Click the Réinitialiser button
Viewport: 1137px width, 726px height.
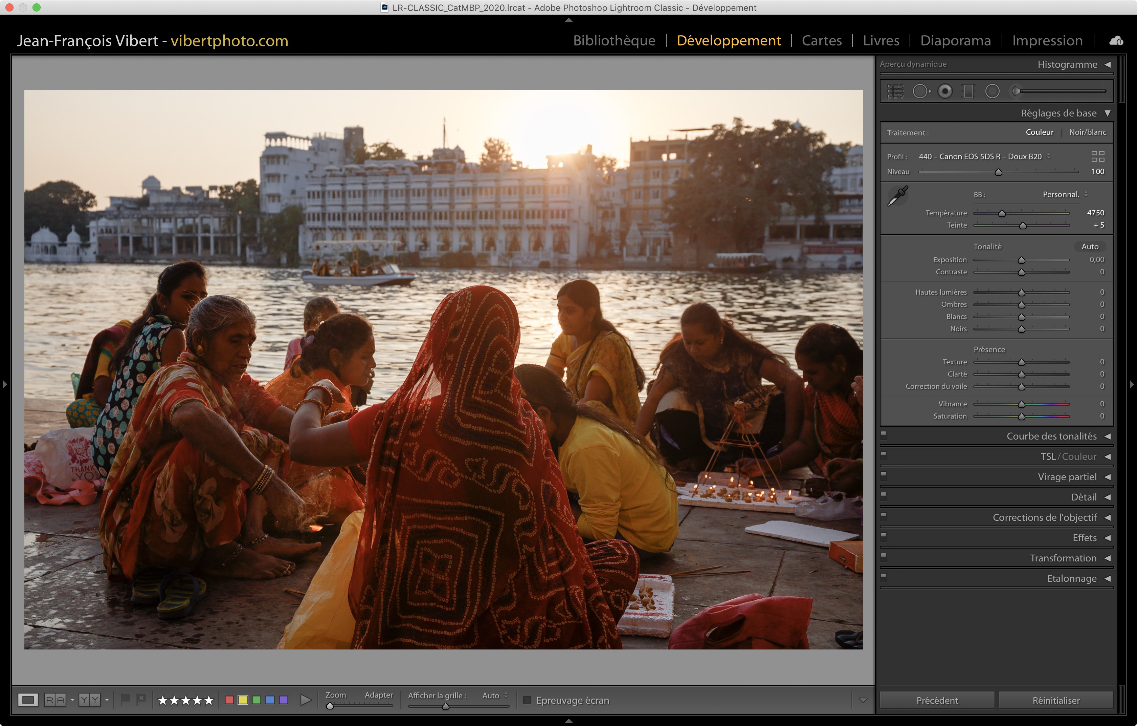pos(1056,700)
